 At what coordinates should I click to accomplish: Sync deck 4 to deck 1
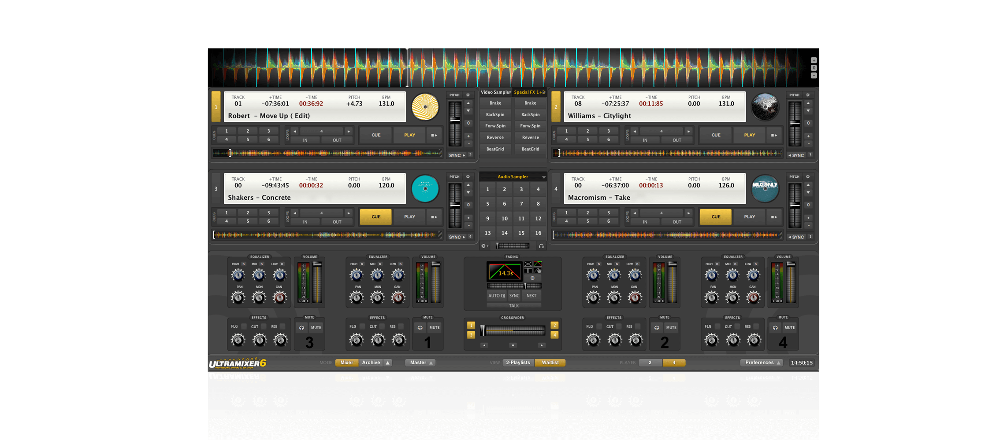pyautogui.click(x=796, y=237)
